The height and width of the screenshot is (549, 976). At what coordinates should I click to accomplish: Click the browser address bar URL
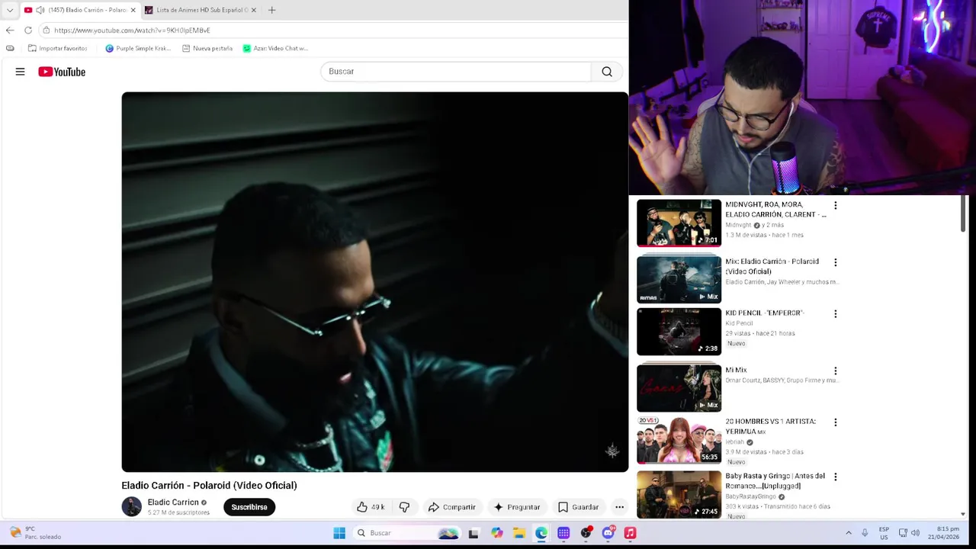click(132, 30)
